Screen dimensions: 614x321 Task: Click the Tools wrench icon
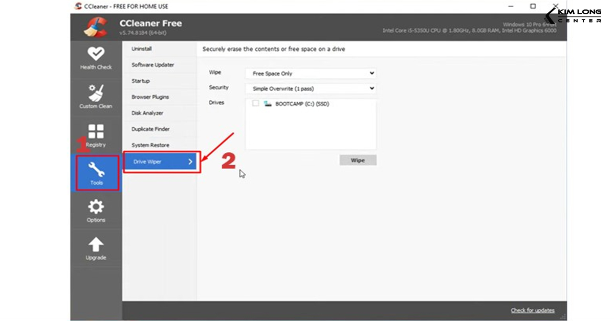coord(96,169)
